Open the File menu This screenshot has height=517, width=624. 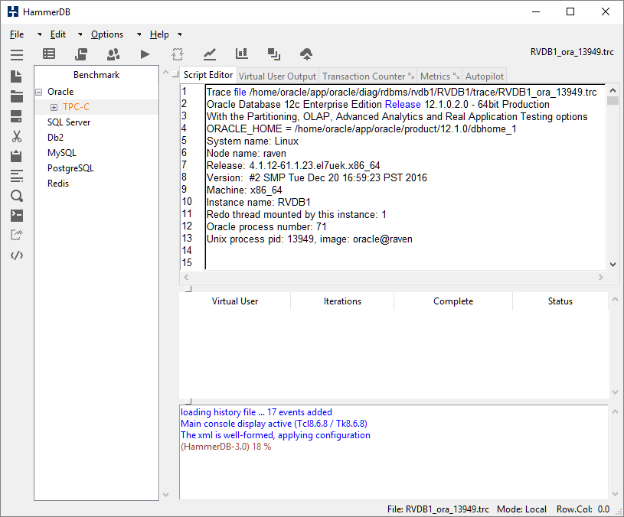click(x=17, y=34)
